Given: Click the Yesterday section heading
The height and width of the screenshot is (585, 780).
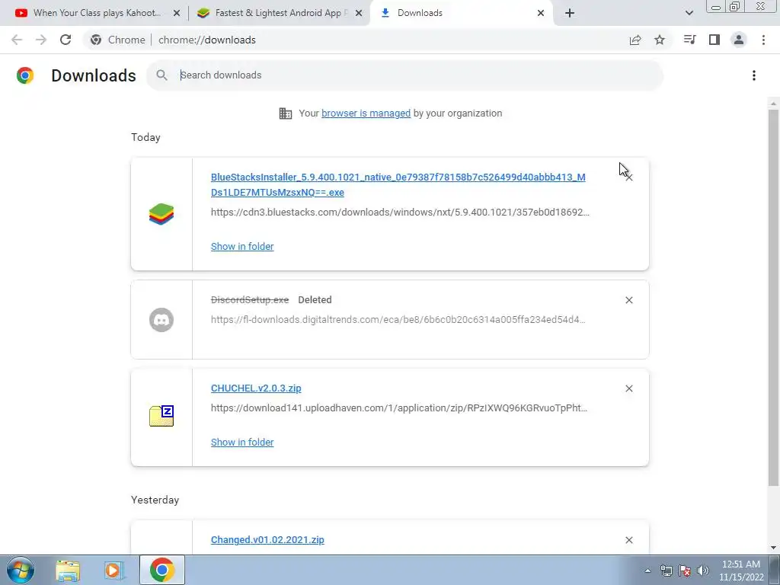Looking at the screenshot, I should pos(155,500).
